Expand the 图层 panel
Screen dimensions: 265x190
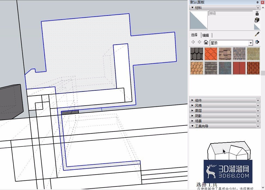pos(192,111)
